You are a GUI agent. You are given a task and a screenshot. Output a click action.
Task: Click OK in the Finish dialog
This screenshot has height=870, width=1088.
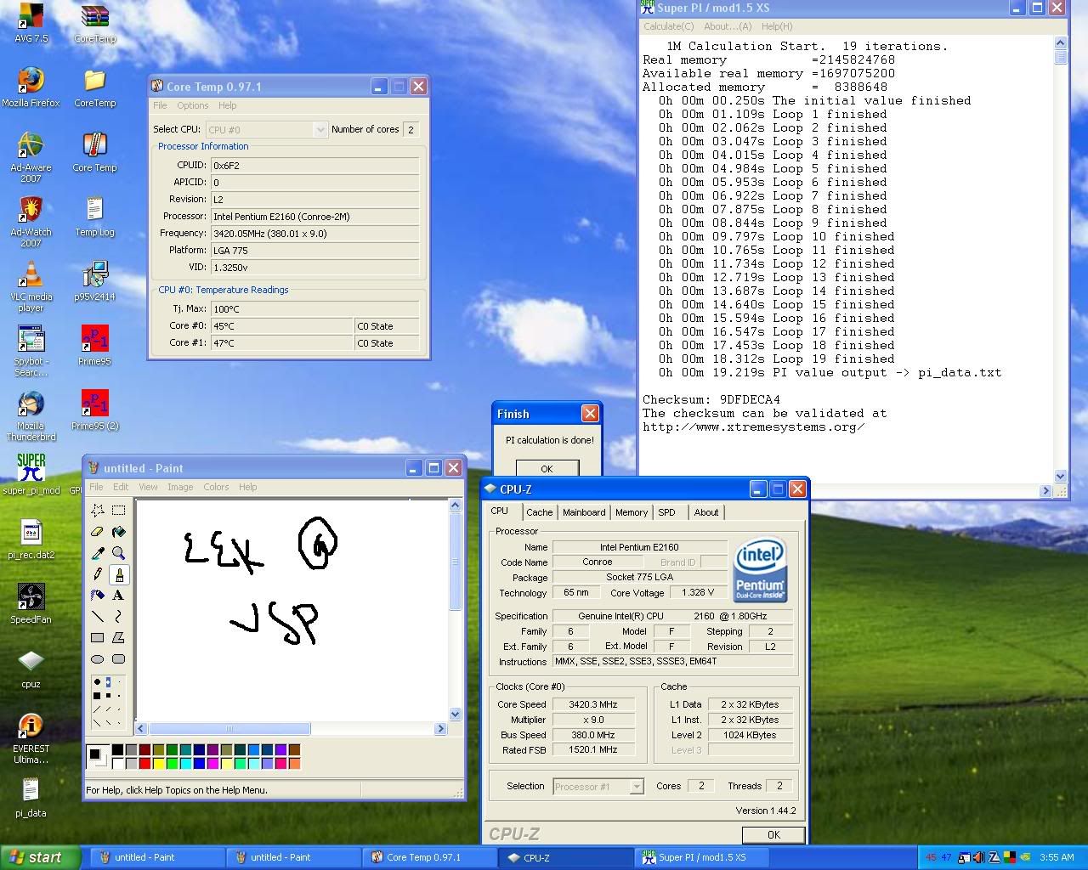point(547,469)
